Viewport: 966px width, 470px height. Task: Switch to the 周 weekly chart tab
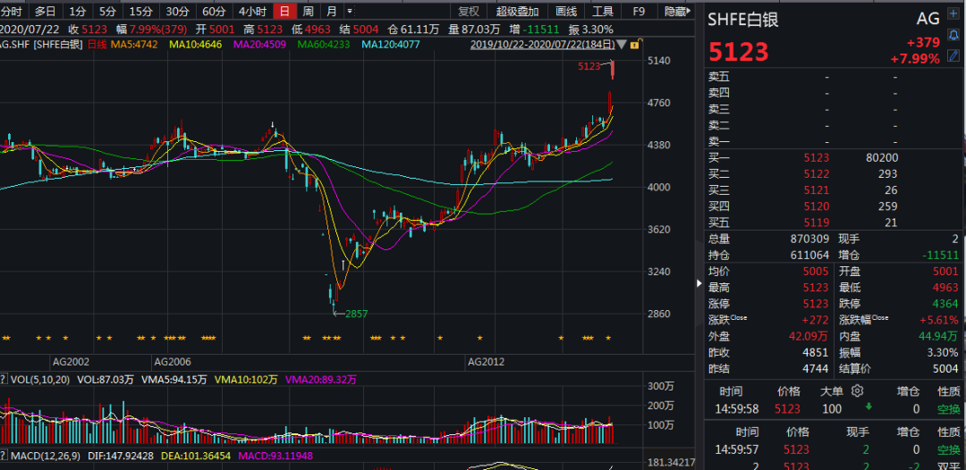tap(308, 12)
